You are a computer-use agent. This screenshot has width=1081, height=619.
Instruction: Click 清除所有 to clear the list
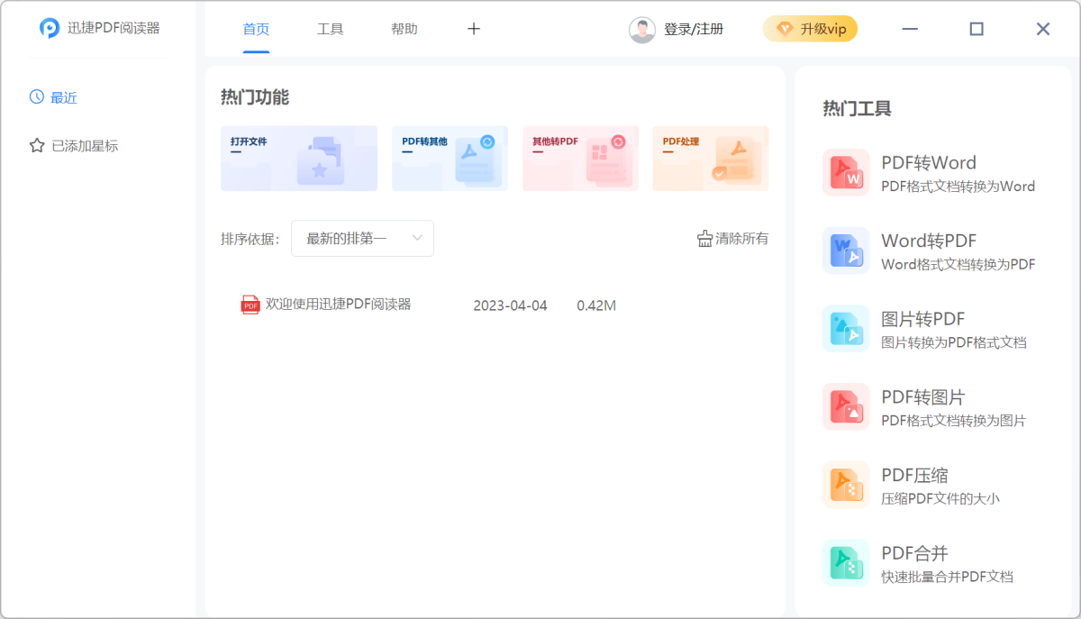(732, 239)
